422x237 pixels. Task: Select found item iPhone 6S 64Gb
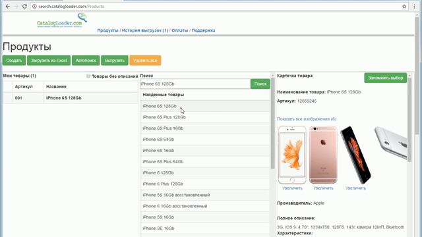pyautogui.click(x=204, y=140)
